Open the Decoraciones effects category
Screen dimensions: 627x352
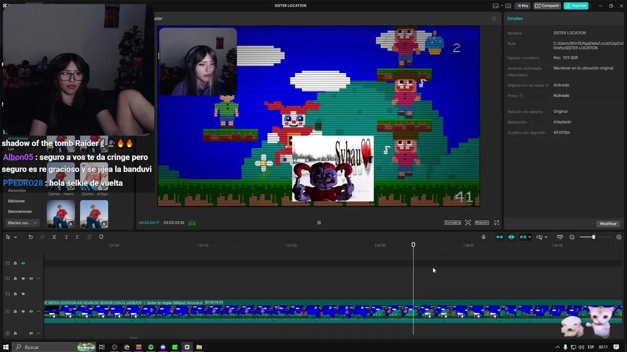[x=20, y=212]
